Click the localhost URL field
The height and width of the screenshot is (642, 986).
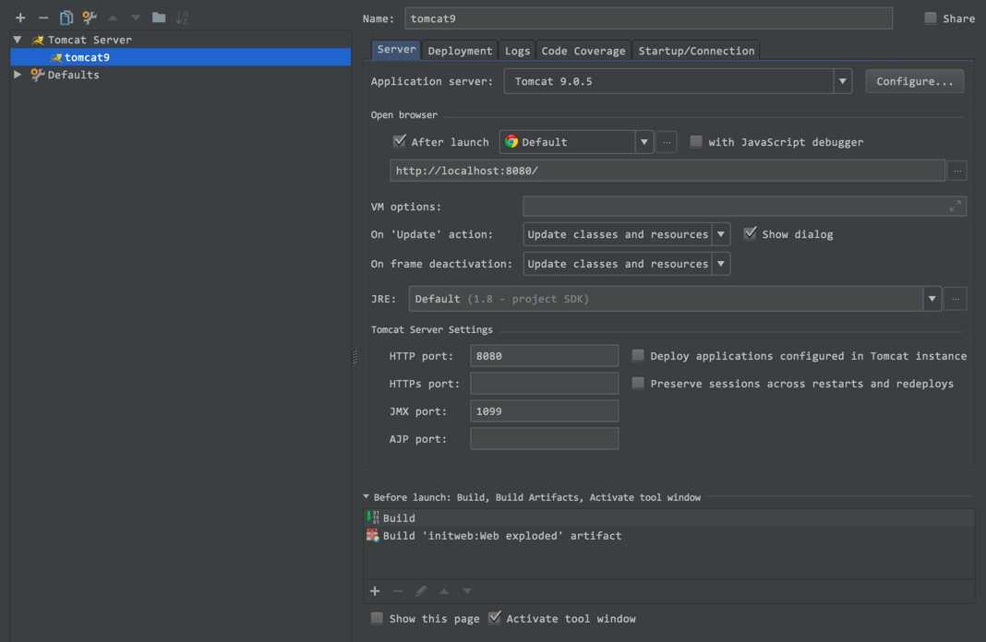[x=667, y=171]
